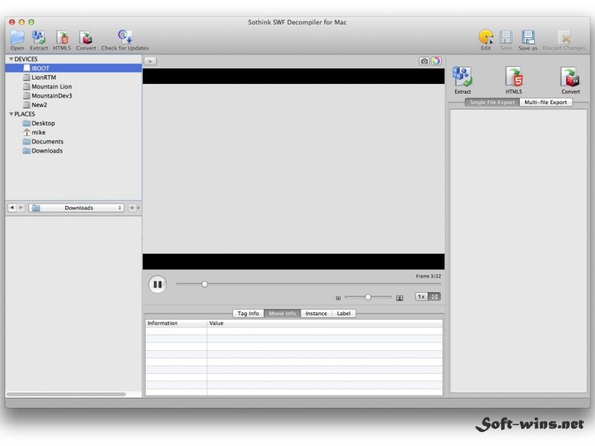Click the large zoom-in icon right of zoom slider
595x446 pixels.
[x=399, y=298]
